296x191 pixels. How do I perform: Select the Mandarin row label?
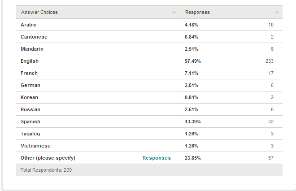[x=32, y=49]
